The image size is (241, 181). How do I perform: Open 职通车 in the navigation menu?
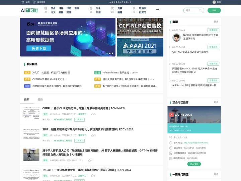tap(143, 8)
